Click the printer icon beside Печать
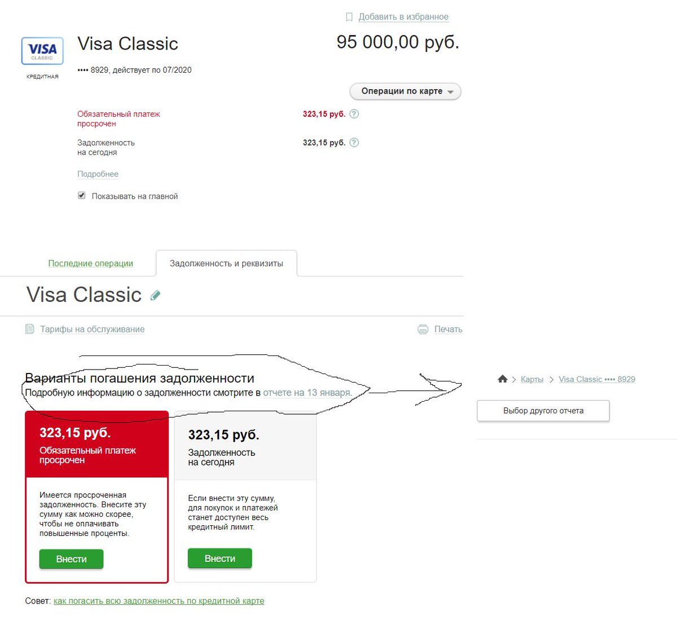677x633 pixels. (423, 329)
